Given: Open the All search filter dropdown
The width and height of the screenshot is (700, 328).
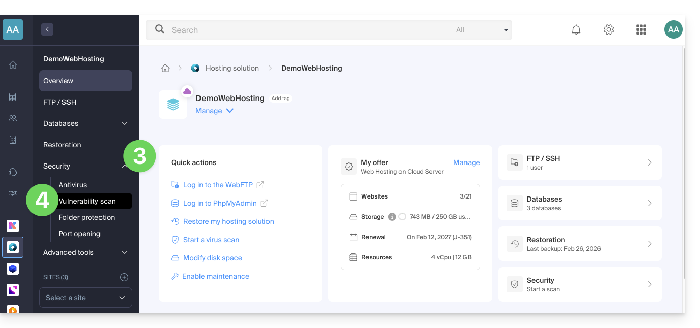Looking at the screenshot, I should [x=481, y=30].
